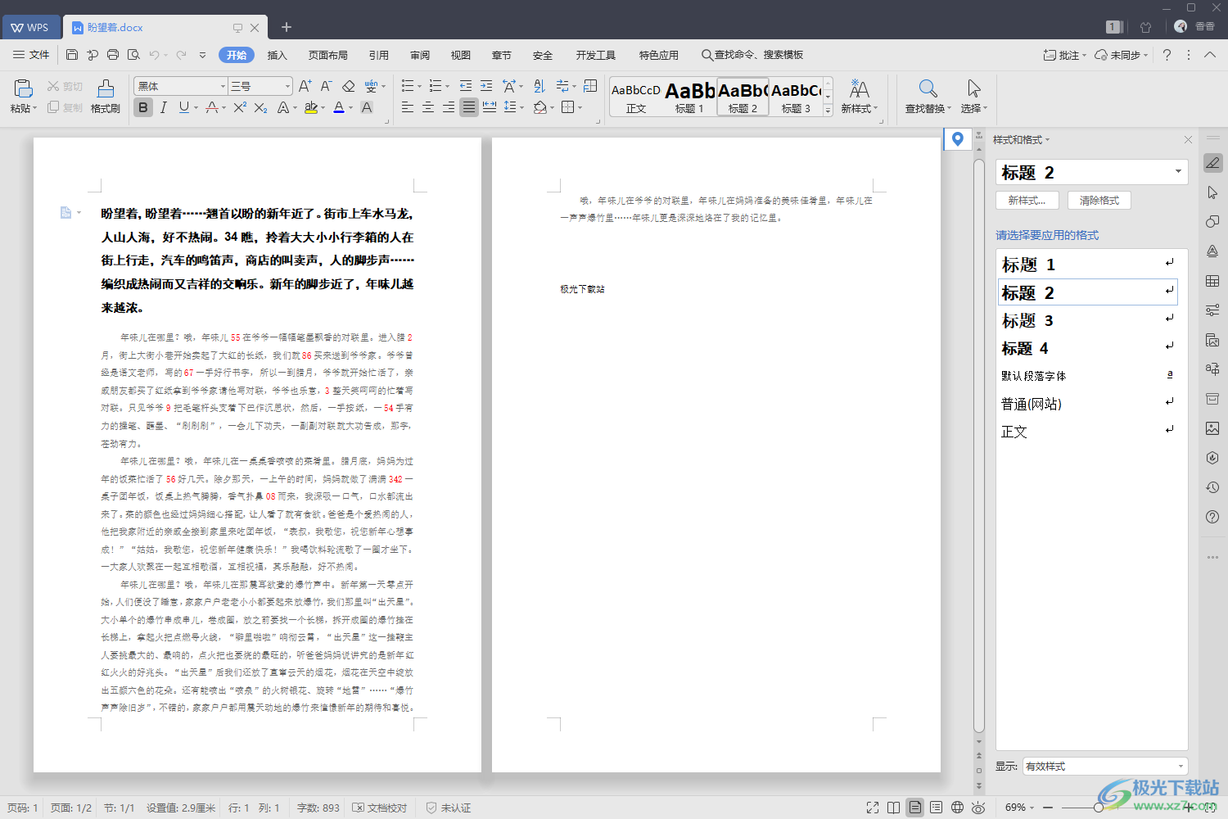Screen dimensions: 1228x819
Task: Open Find and Replace magnifier
Action: [928, 88]
